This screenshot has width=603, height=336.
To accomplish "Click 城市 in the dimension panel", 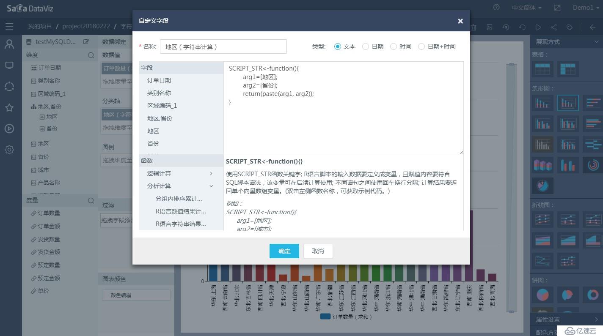I will pyautogui.click(x=43, y=170).
